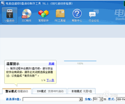Click the 1/4 tip counter
This screenshot has width=125, height=104.
pos(43,80)
